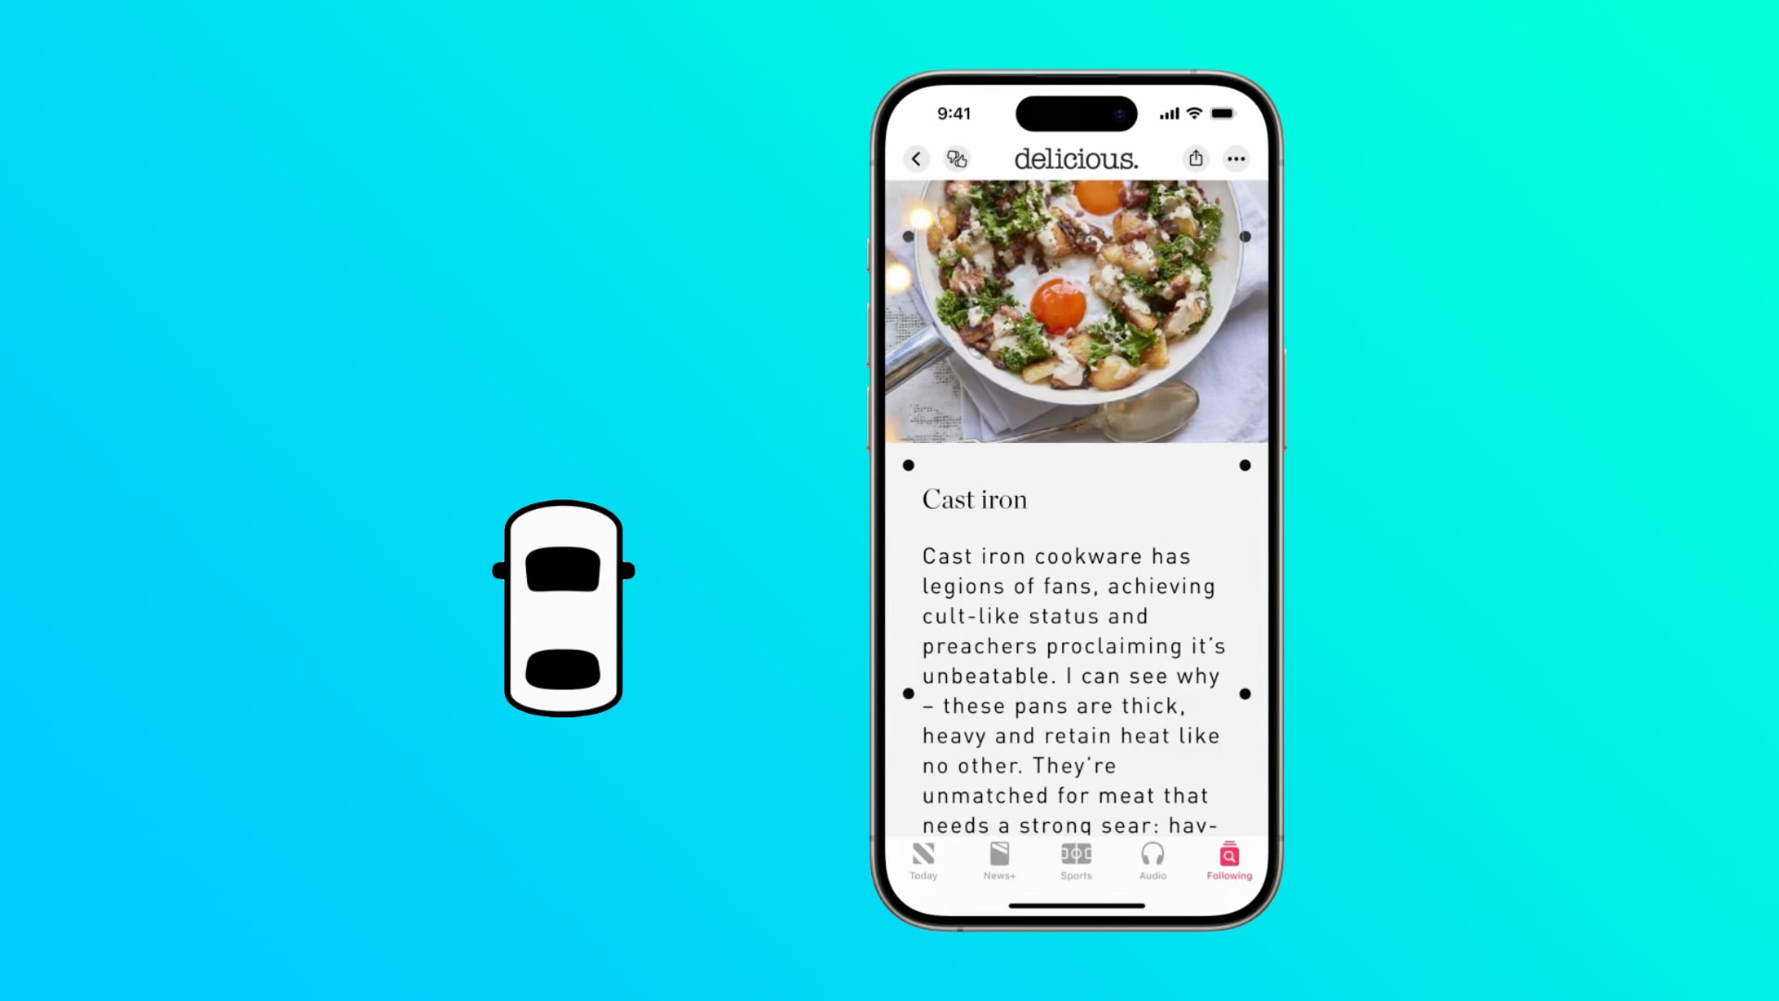Select the Following tab label
Screen dimensions: 1779x1001
[1228, 875]
